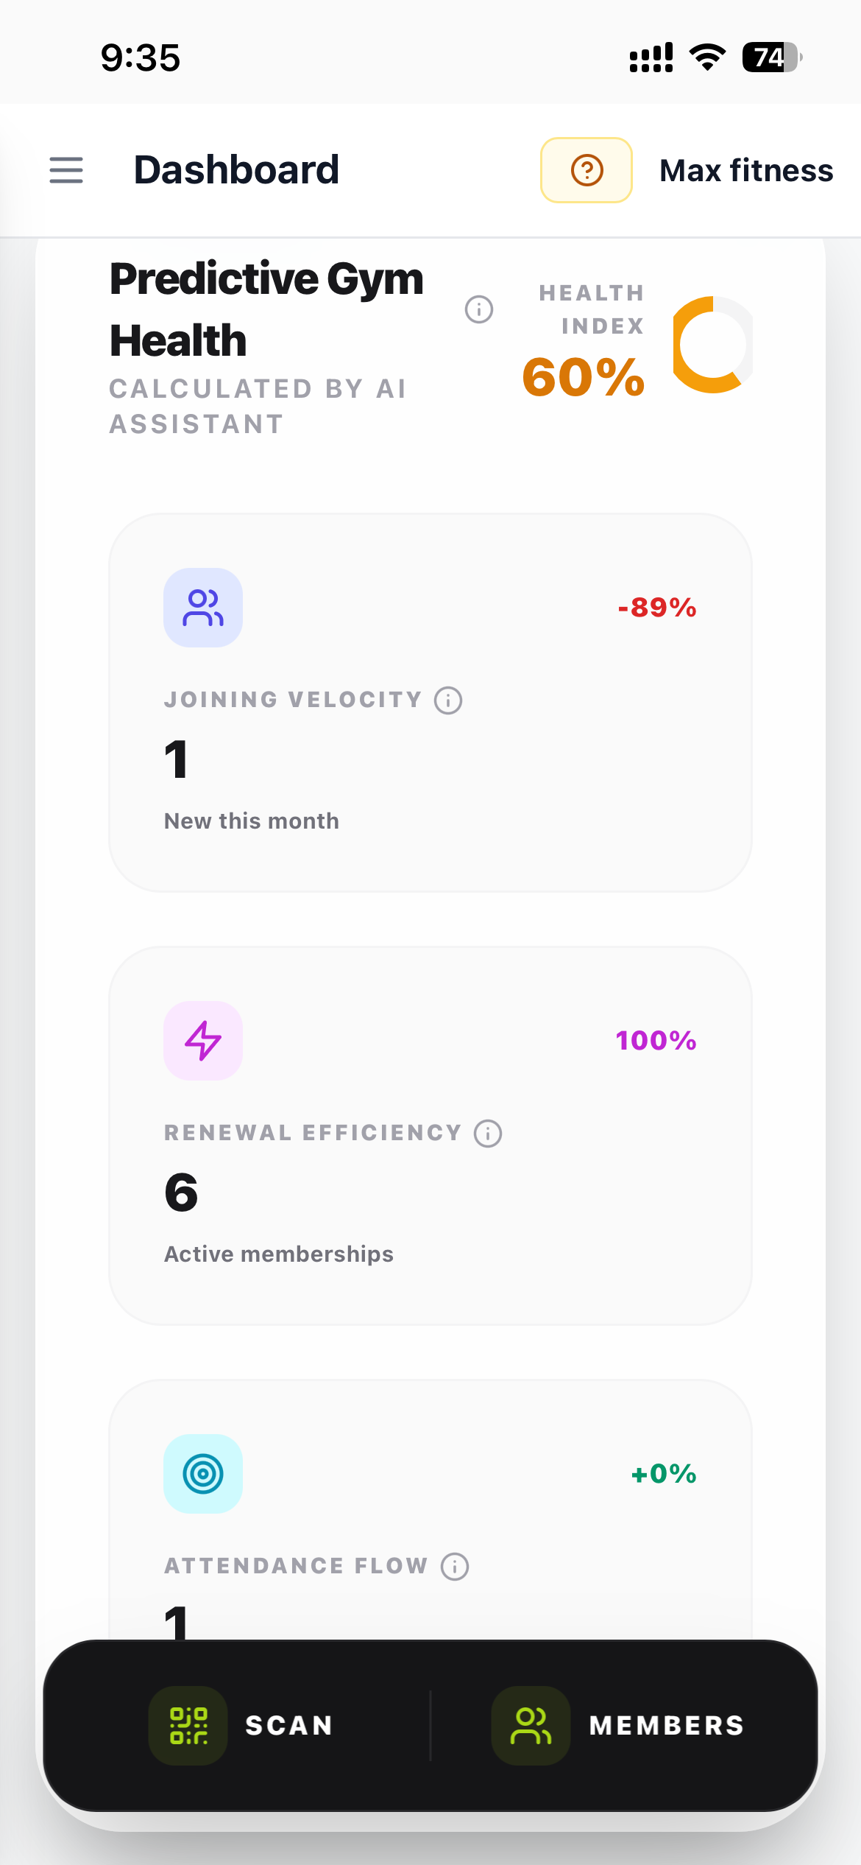Tap the Renewal Efficiency lightning icon
This screenshot has height=1865, width=861.
203,1041
